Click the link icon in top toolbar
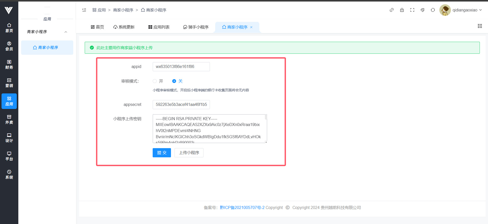488x224 pixels. click(x=392, y=10)
